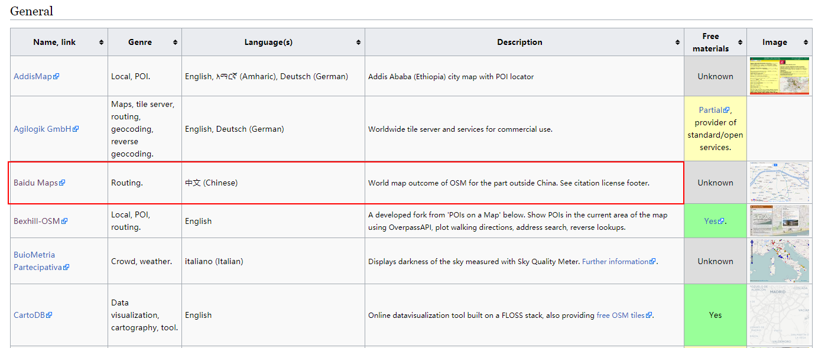Open CartoDB Madrid map thumbnail
Viewport: 815px width, 348px height.
tap(779, 315)
